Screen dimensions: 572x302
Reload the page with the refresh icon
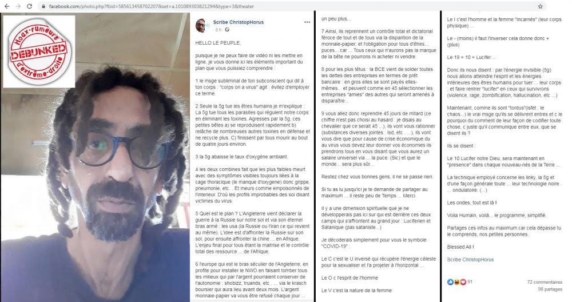[30, 6]
